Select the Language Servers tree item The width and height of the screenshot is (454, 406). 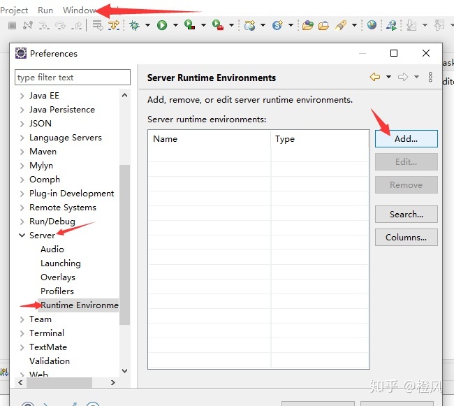(x=66, y=138)
